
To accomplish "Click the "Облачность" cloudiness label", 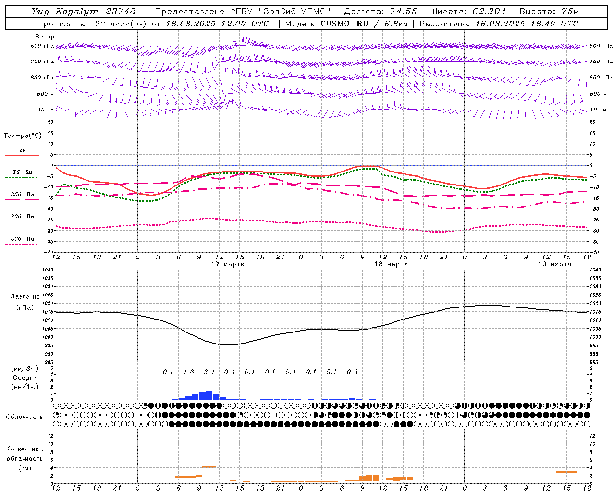I will click(25, 417).
